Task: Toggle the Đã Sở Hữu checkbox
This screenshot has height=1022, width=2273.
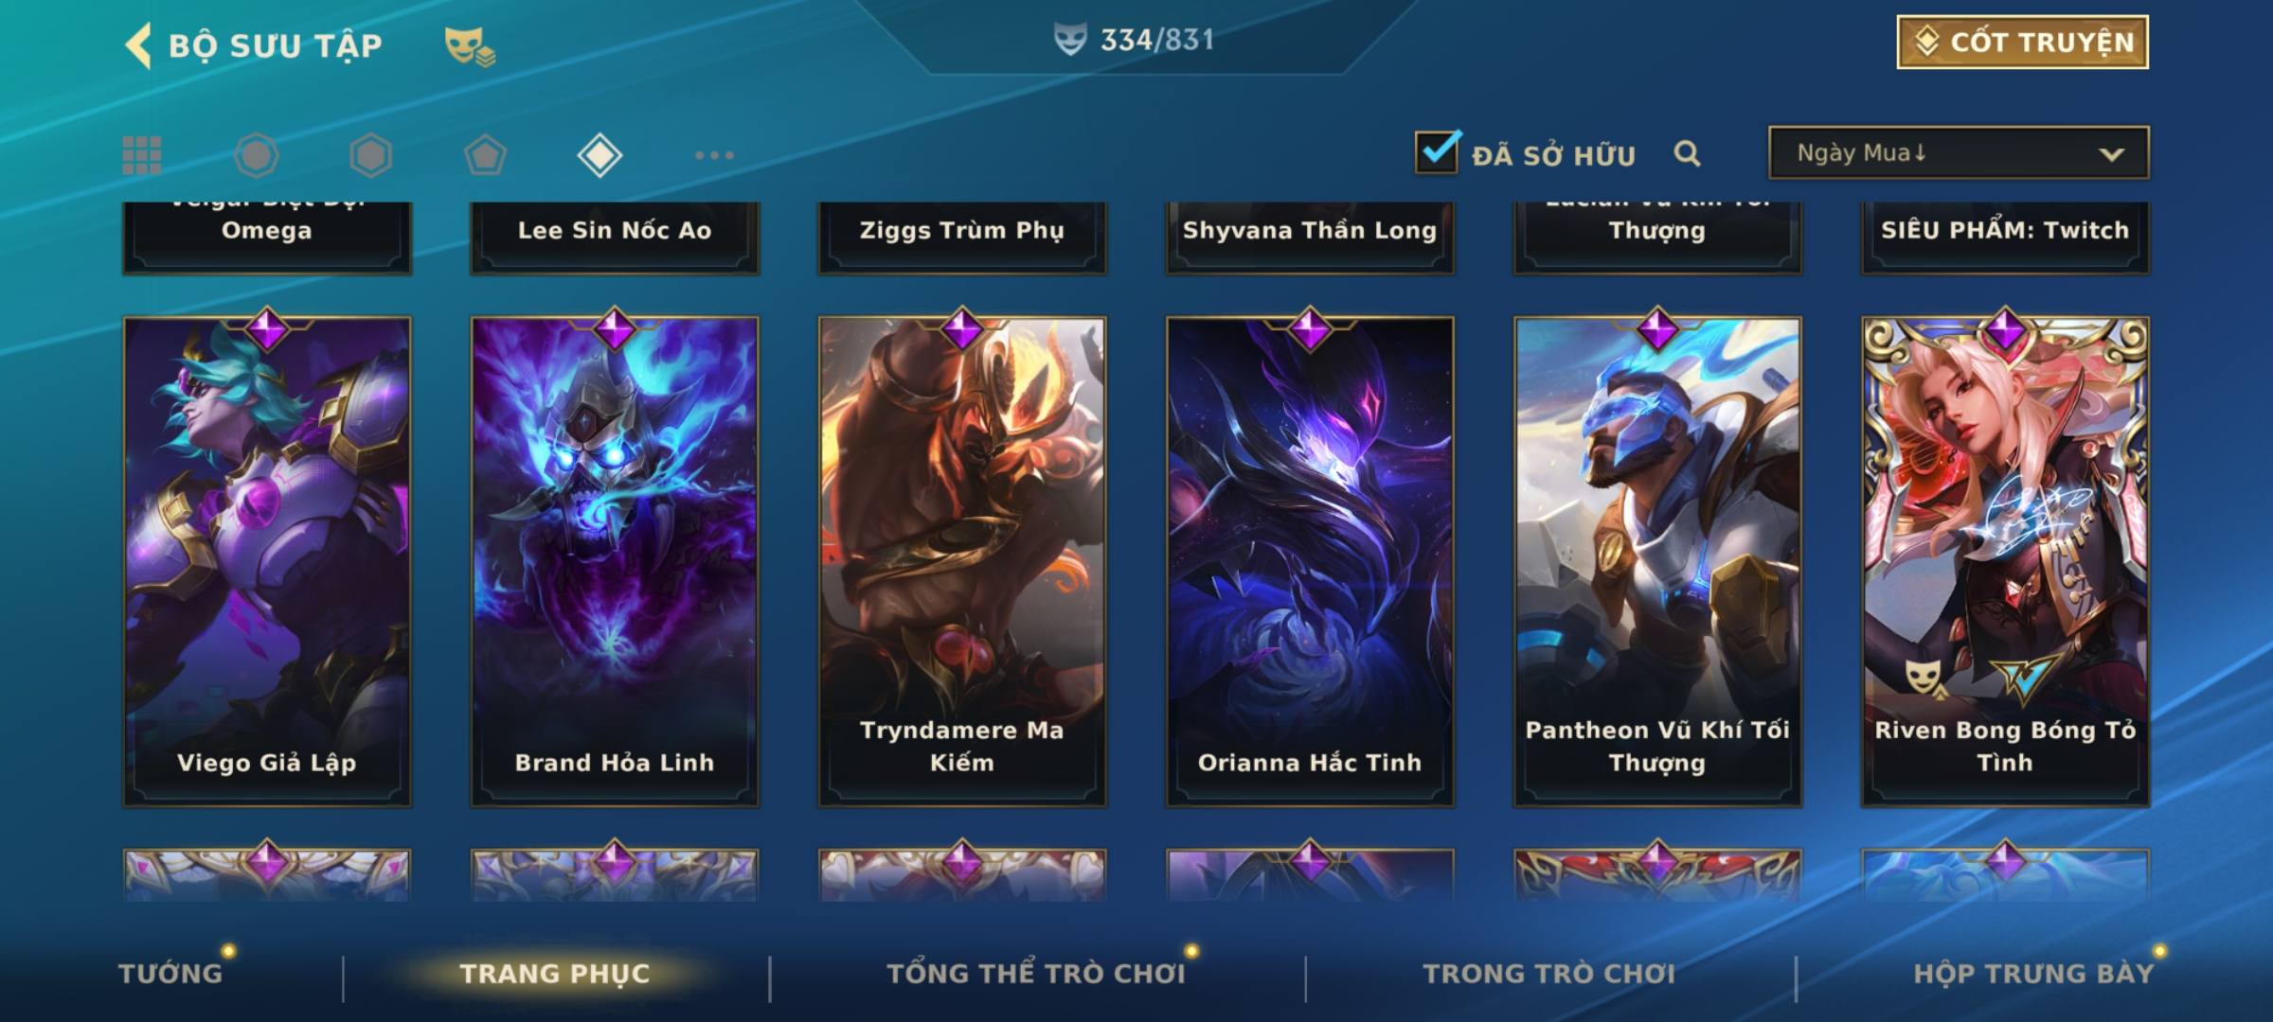Action: [1437, 151]
